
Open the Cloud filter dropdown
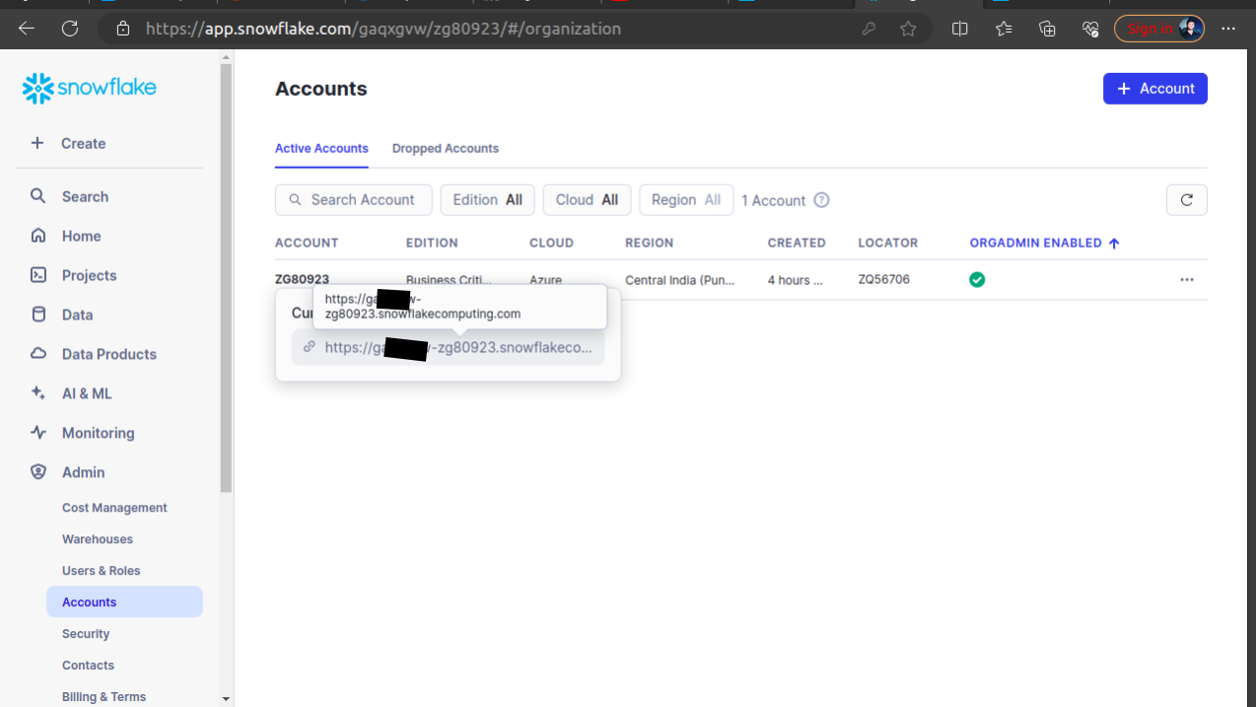[587, 199]
